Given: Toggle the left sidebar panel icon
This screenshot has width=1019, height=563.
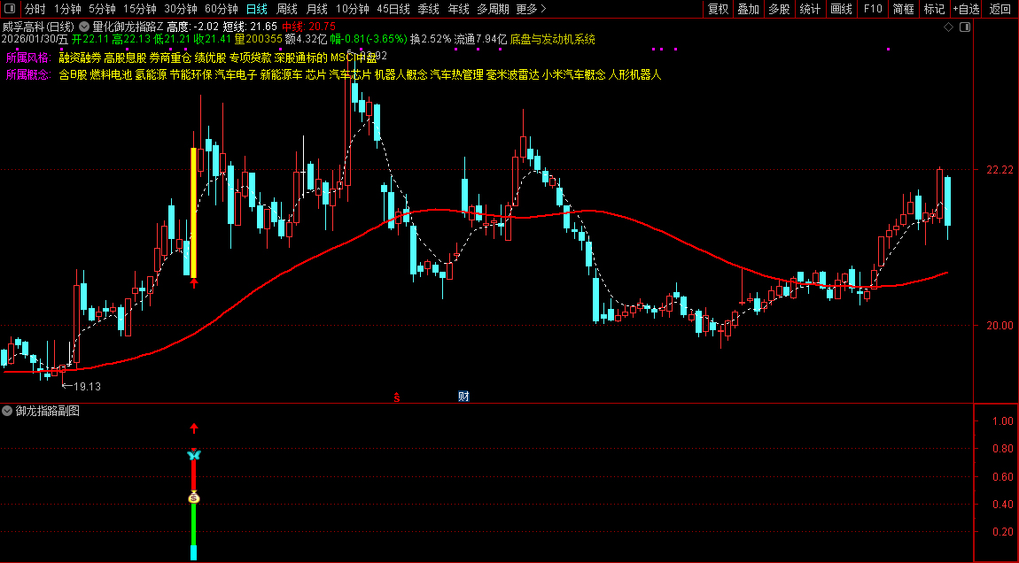Looking at the screenshot, I should click(9, 9).
